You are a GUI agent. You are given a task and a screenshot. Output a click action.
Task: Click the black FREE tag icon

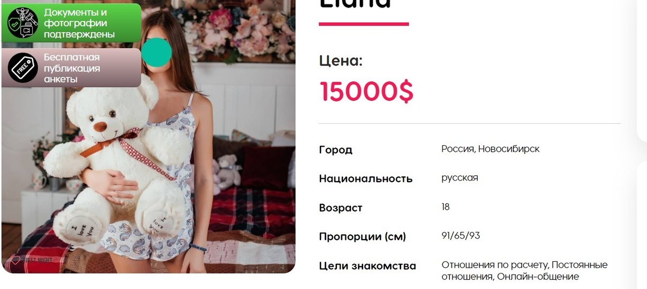pos(23,68)
